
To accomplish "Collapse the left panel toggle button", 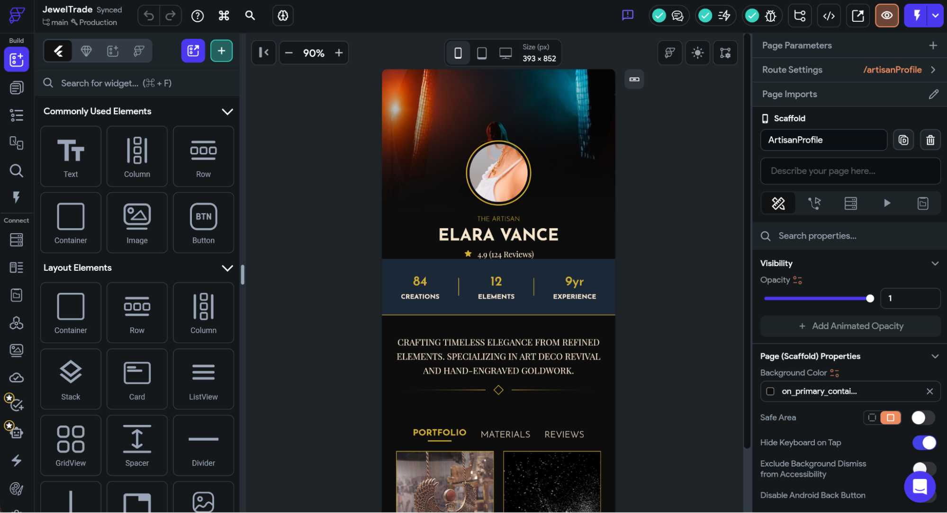I will pyautogui.click(x=264, y=53).
